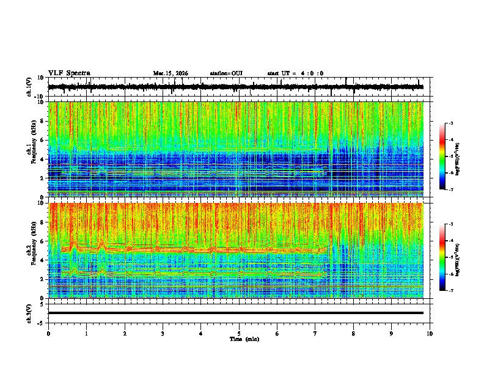
Task: Click the 'ch.3(V)' axis label
Action: 29,314
